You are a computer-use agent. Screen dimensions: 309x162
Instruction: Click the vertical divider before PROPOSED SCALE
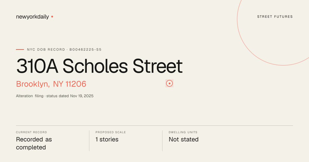coord(89,141)
